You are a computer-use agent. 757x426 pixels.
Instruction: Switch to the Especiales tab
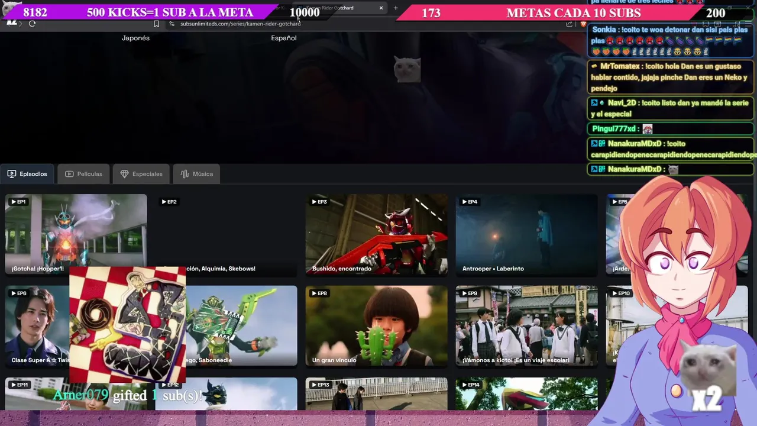click(141, 174)
